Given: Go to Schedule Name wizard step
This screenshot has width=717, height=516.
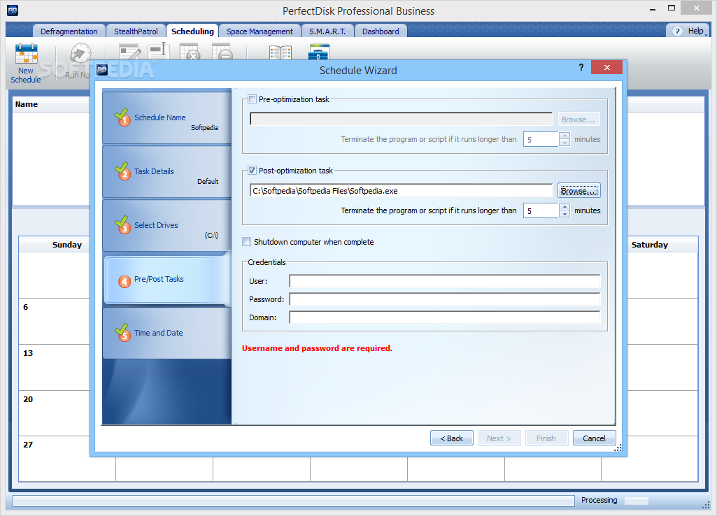Looking at the screenshot, I should tap(167, 118).
